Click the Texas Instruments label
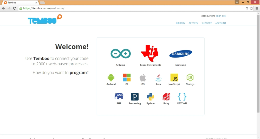The image size is (260, 139). (x=151, y=65)
